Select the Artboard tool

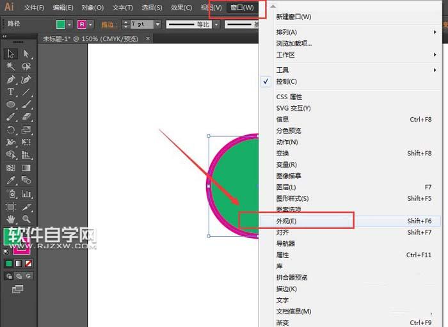[x=11, y=207]
